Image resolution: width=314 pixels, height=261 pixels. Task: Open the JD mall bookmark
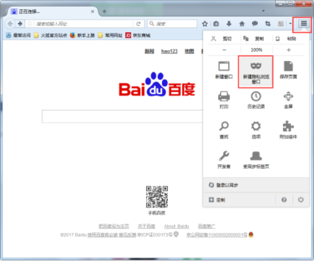[138, 36]
